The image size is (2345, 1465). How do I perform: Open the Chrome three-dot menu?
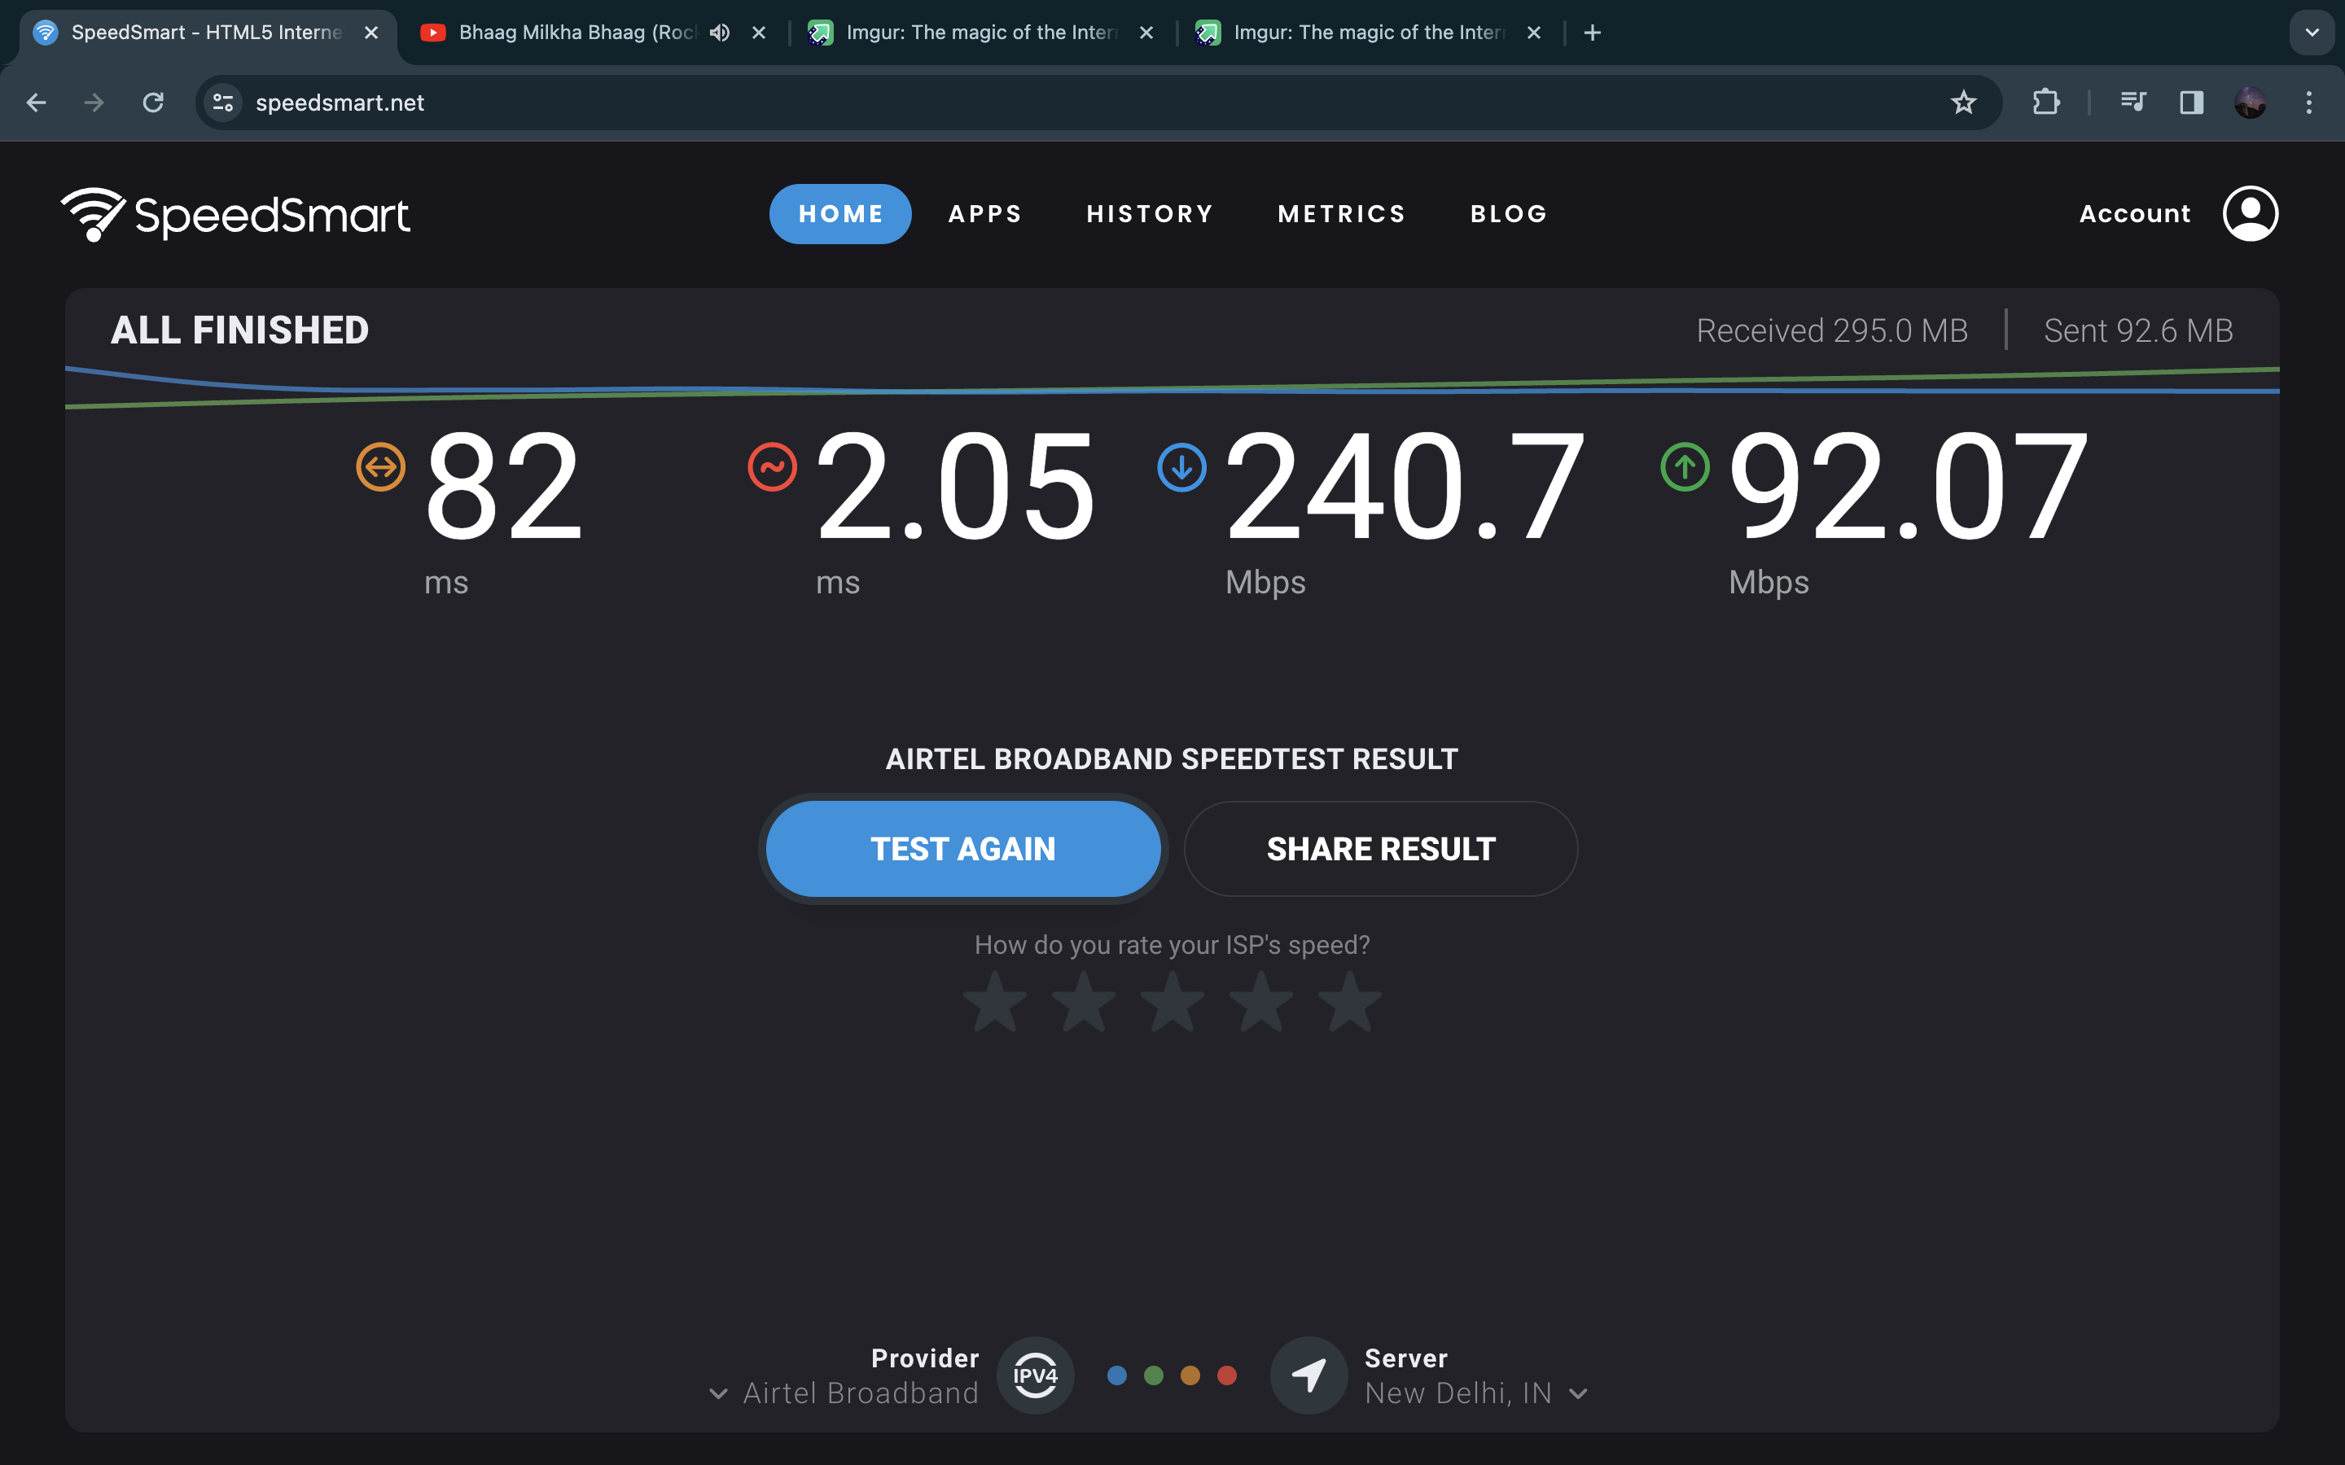click(x=2309, y=103)
